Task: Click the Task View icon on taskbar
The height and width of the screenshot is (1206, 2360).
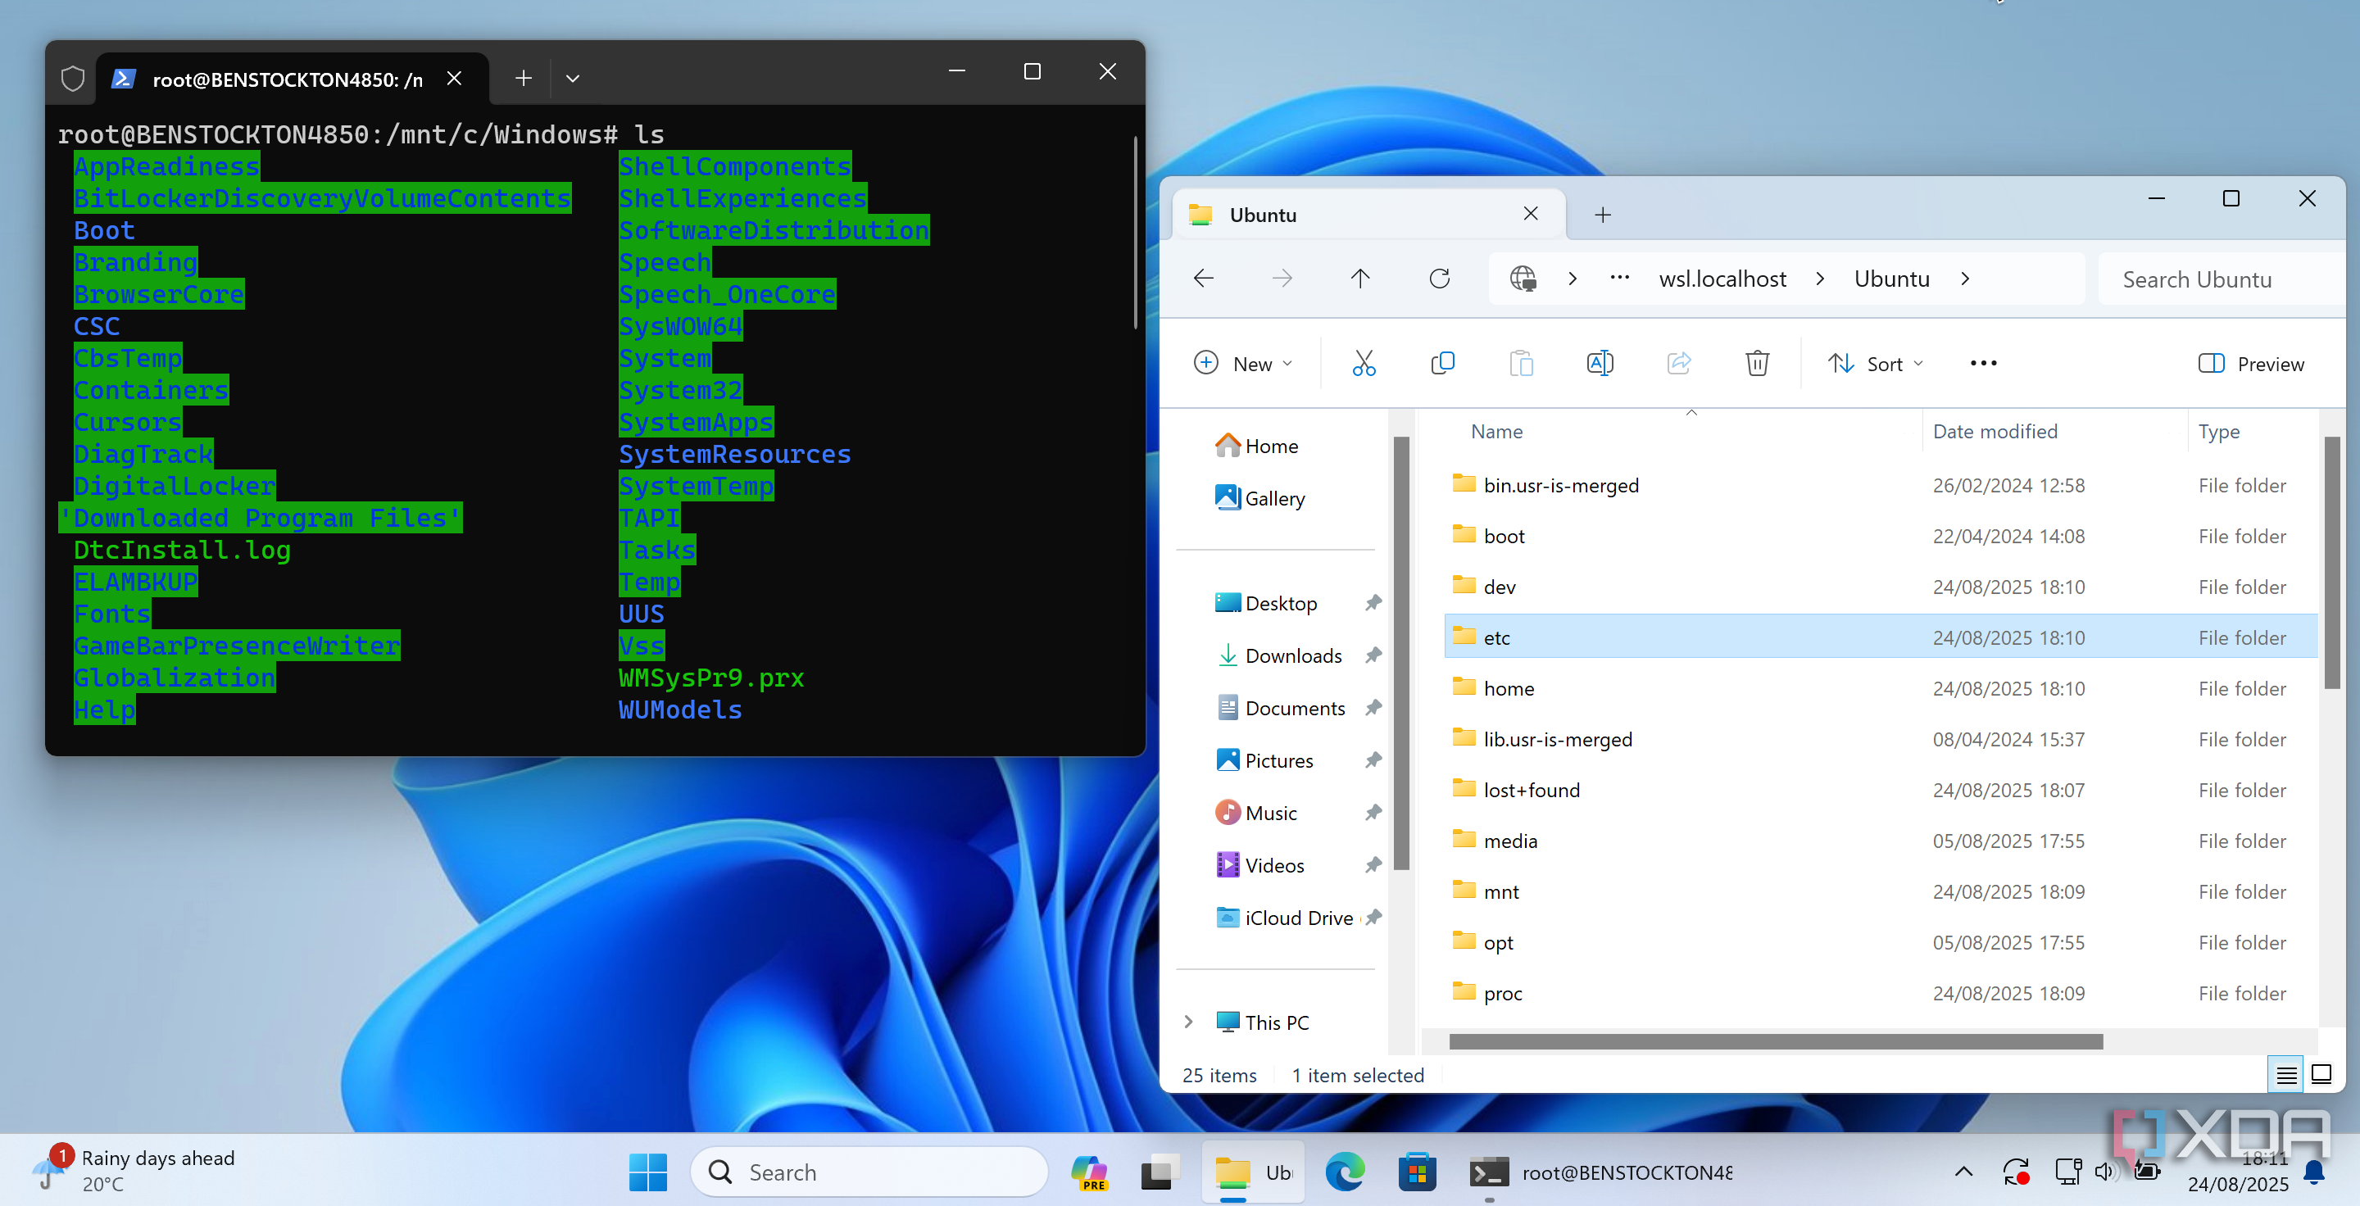Action: tap(1161, 1172)
